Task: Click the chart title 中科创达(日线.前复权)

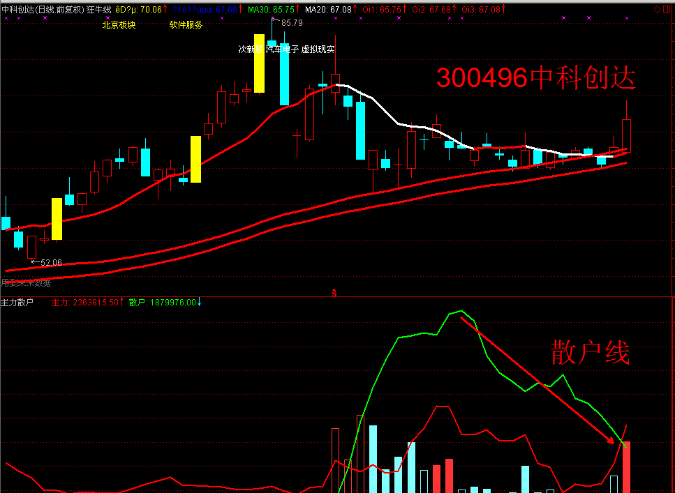Action: [x=43, y=10]
